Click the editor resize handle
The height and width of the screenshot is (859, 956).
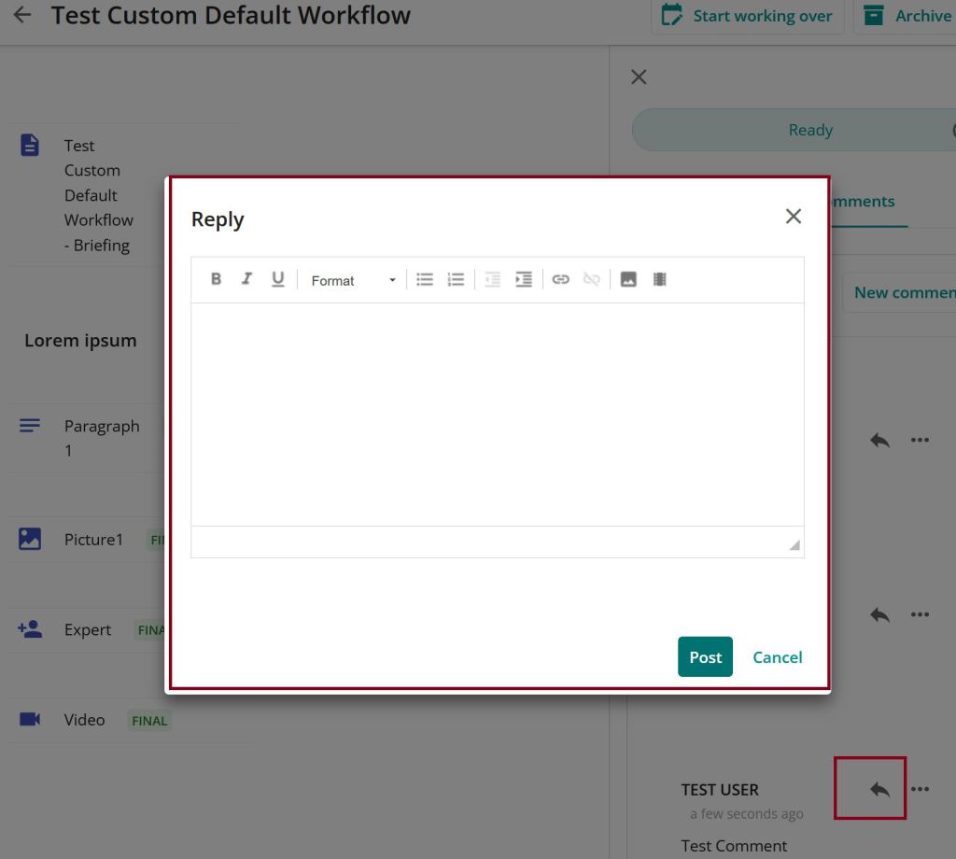click(x=794, y=545)
